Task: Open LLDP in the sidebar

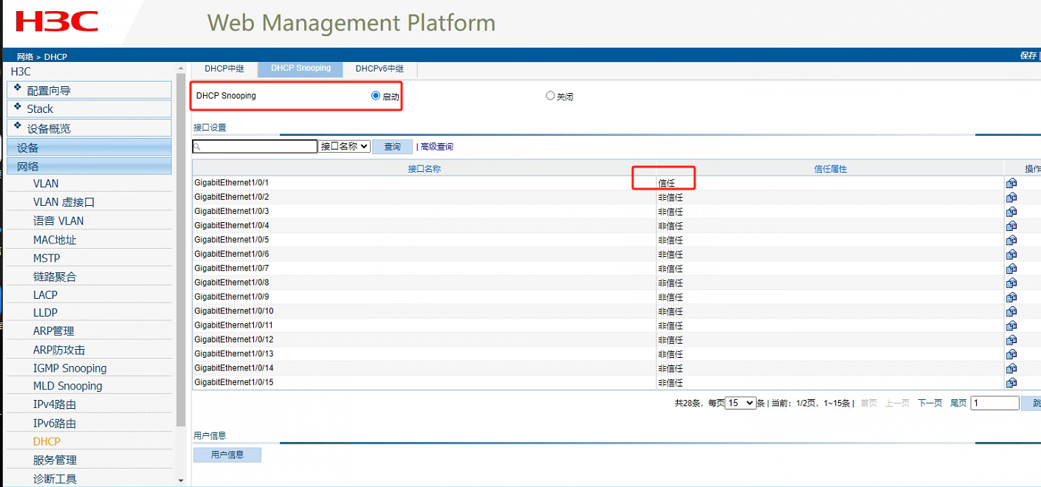Action: (45, 312)
